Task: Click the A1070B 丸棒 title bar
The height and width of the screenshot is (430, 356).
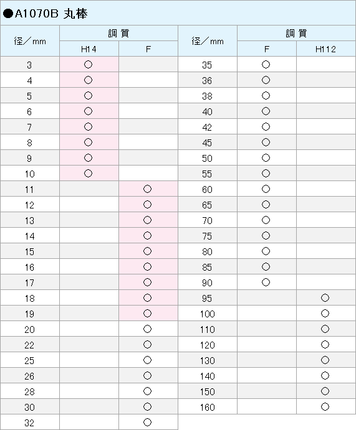Action: point(178,13)
